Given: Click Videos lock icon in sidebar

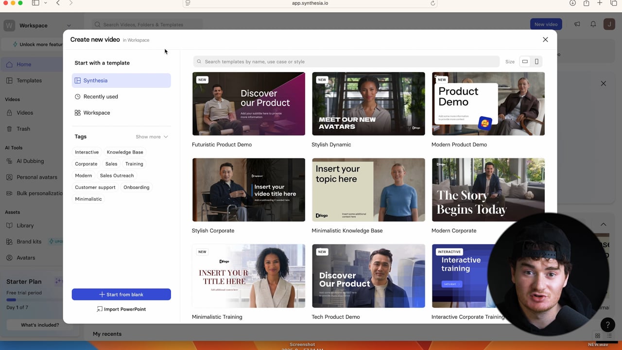Looking at the screenshot, I should (9, 113).
